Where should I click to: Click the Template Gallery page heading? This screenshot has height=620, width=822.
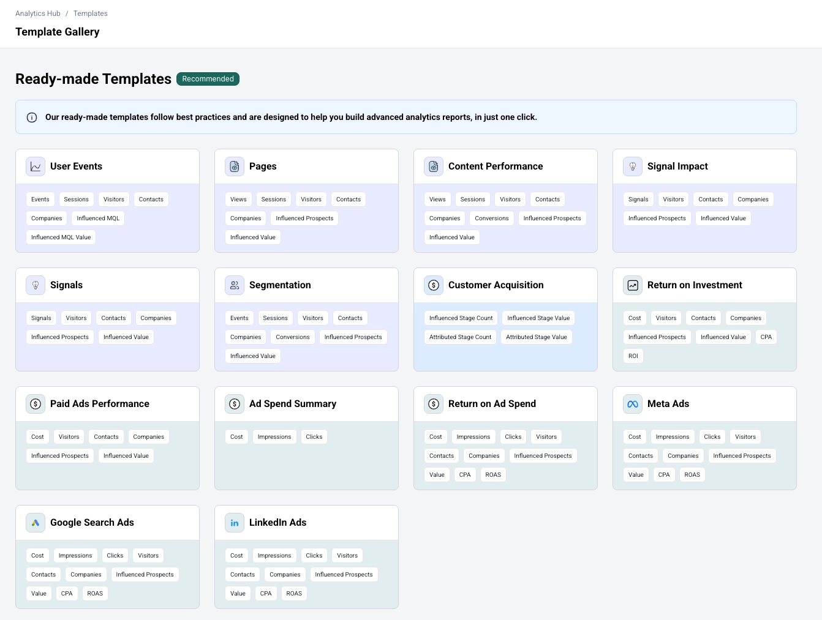(x=58, y=32)
